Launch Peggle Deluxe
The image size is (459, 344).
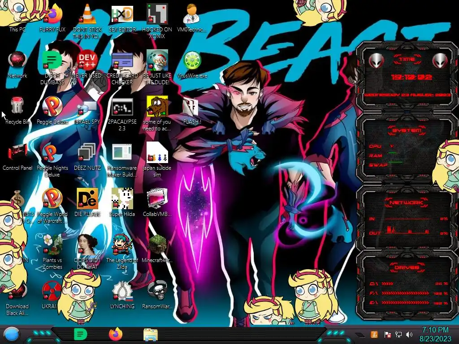(52, 110)
